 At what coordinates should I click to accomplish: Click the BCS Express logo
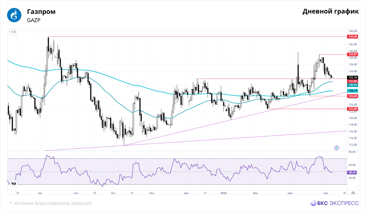(x=335, y=203)
